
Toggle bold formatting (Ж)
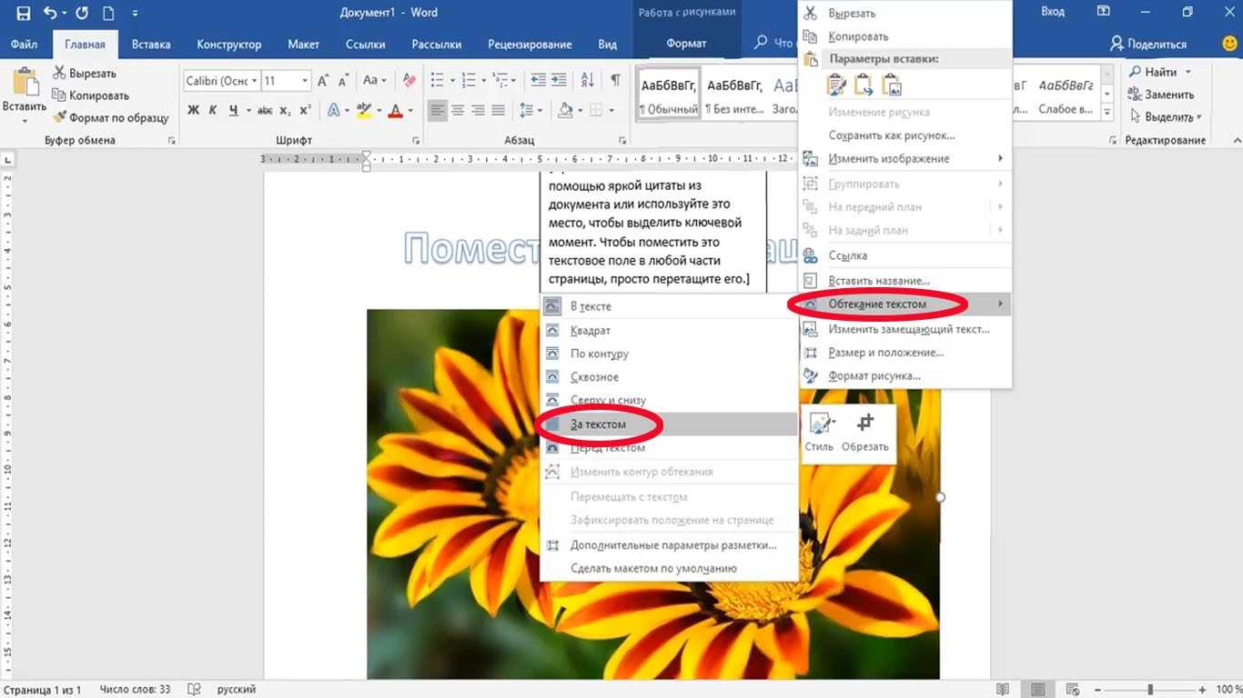coord(193,110)
